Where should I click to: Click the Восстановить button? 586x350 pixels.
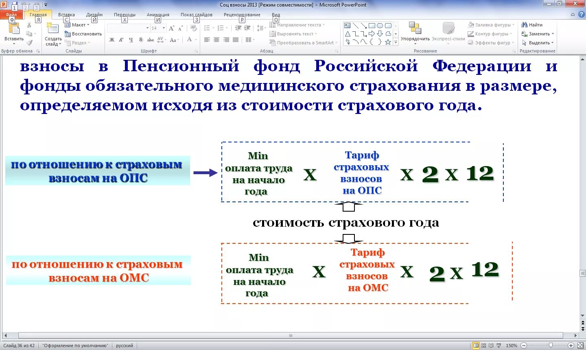tap(83, 34)
